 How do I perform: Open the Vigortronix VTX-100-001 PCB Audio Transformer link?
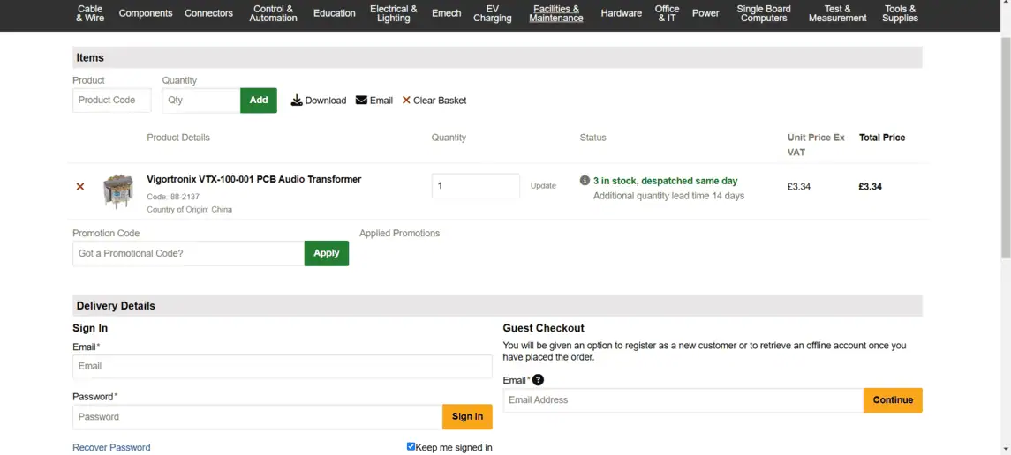[254, 180]
